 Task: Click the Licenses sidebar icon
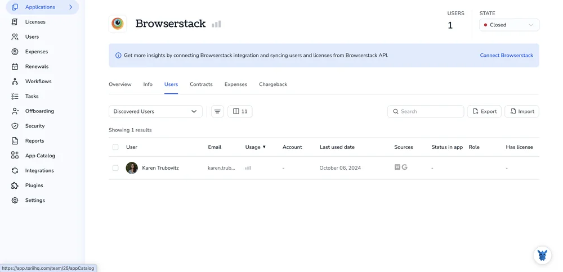click(15, 22)
